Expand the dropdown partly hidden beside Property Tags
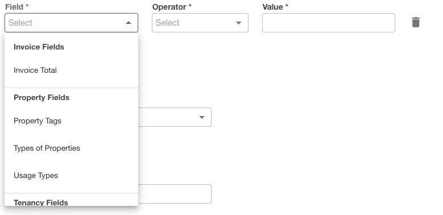443x215 pixels. (202, 117)
